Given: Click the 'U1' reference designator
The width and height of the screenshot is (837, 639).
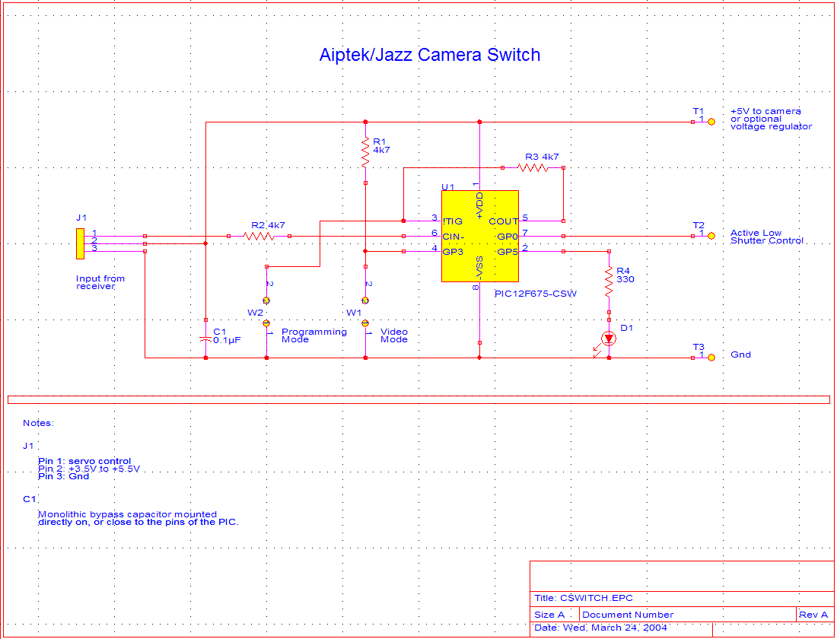Looking at the screenshot, I should click(x=447, y=187).
